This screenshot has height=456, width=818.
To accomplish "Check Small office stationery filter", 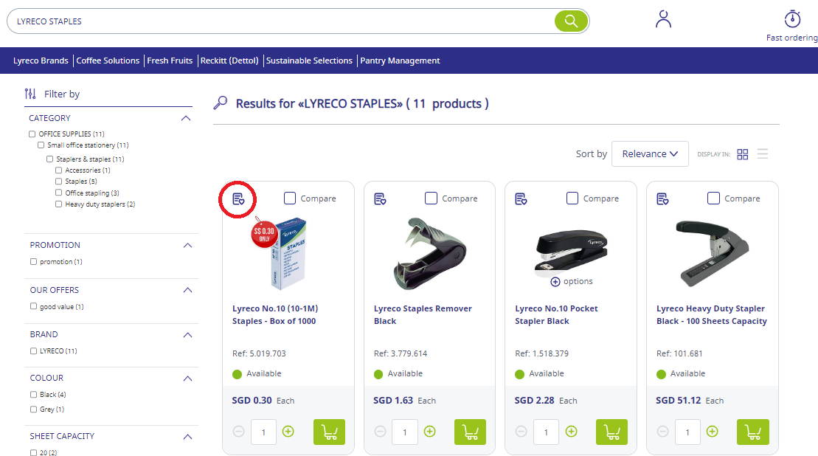I will (x=41, y=145).
